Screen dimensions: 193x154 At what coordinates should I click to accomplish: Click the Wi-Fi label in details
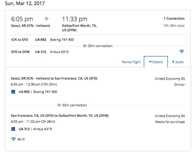[x=21, y=139]
